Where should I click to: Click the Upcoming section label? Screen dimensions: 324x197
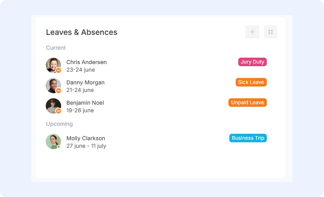click(59, 124)
